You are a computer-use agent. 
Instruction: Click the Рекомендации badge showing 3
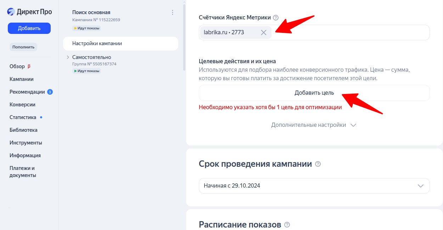(50, 92)
